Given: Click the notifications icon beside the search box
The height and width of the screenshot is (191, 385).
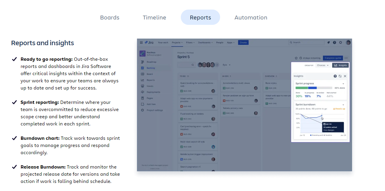Looking at the screenshot, I should point(329,43).
